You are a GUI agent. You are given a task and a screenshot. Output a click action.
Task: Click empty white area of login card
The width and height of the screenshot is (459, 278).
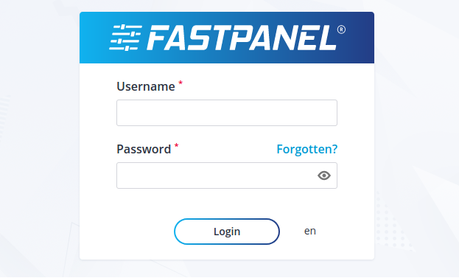coord(227,202)
